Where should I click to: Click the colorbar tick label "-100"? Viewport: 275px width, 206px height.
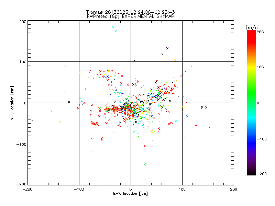(x=262, y=139)
